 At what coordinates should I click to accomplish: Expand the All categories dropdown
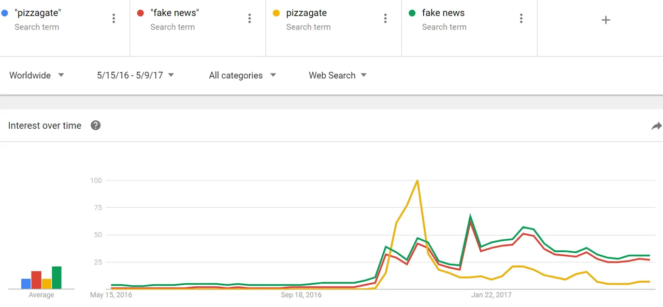[242, 75]
